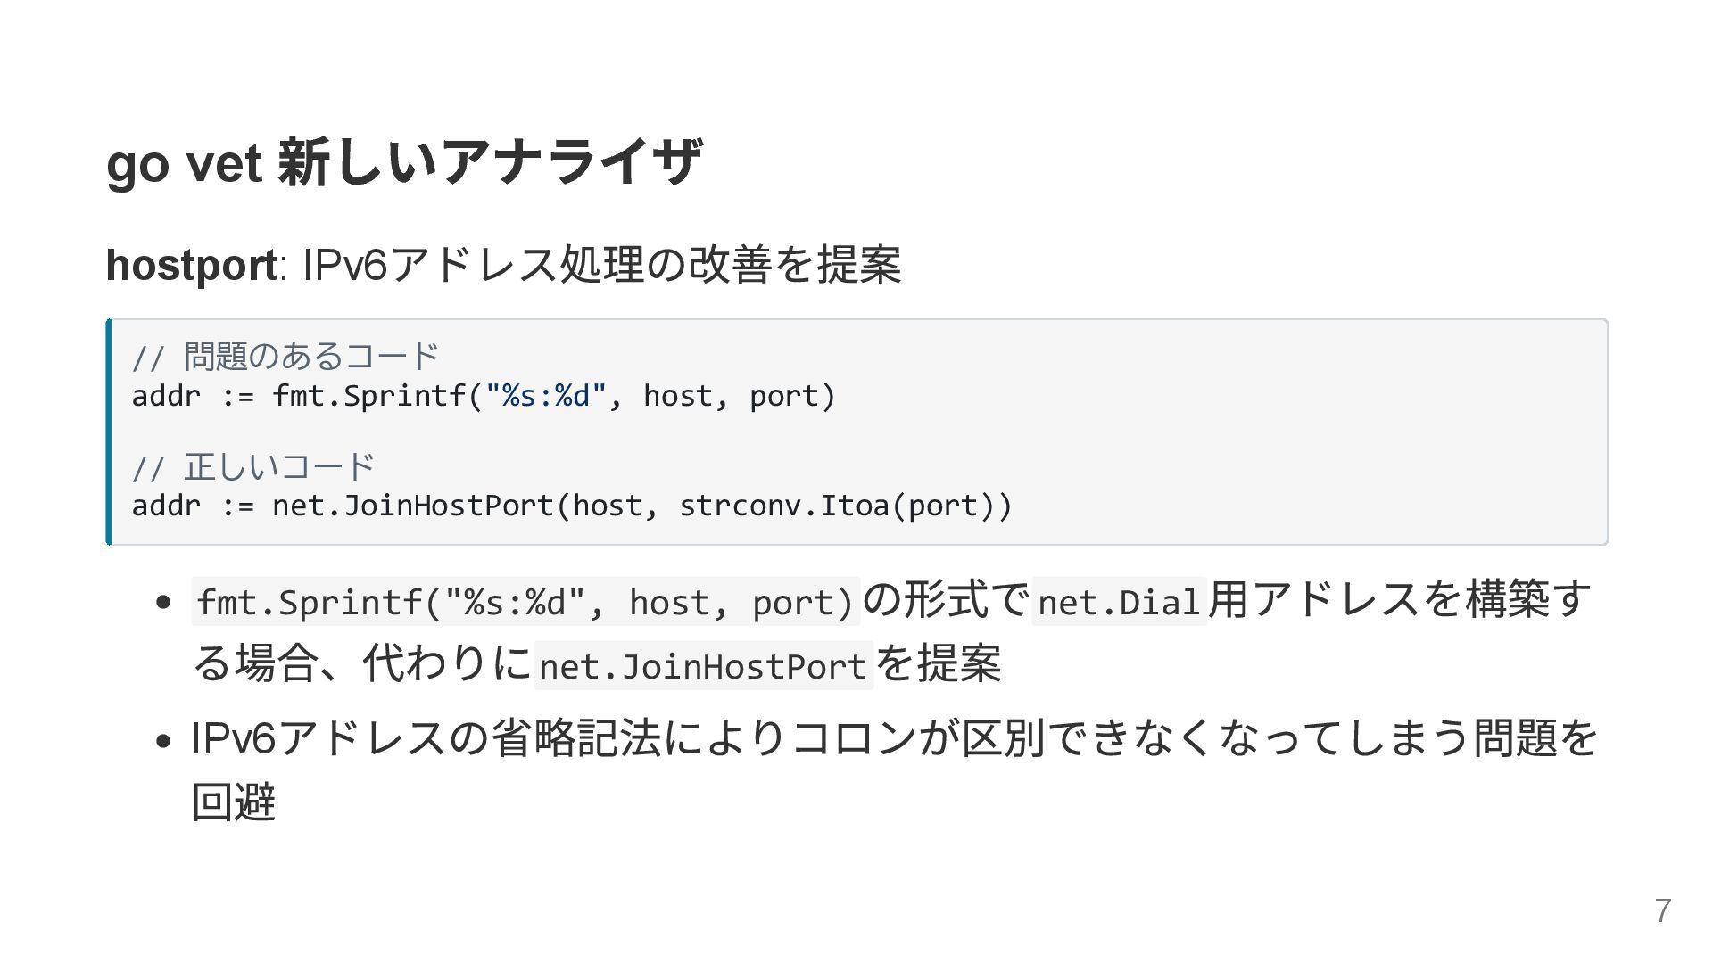Screen dimensions: 1713x963
Task: Click "を提案" after the inline net.JoinHostPort
Action: tap(939, 664)
